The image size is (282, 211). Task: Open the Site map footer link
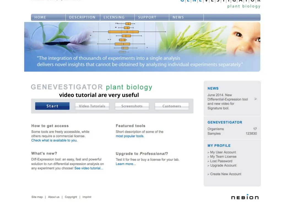(37, 197)
